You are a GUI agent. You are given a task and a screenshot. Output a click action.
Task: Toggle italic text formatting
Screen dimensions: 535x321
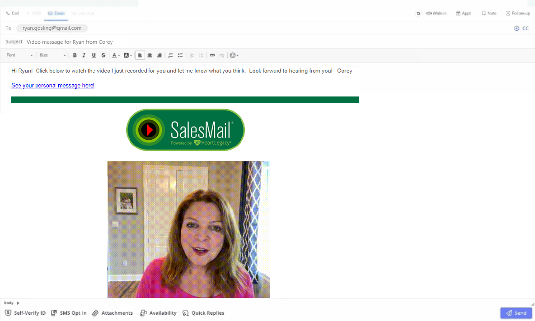point(84,55)
